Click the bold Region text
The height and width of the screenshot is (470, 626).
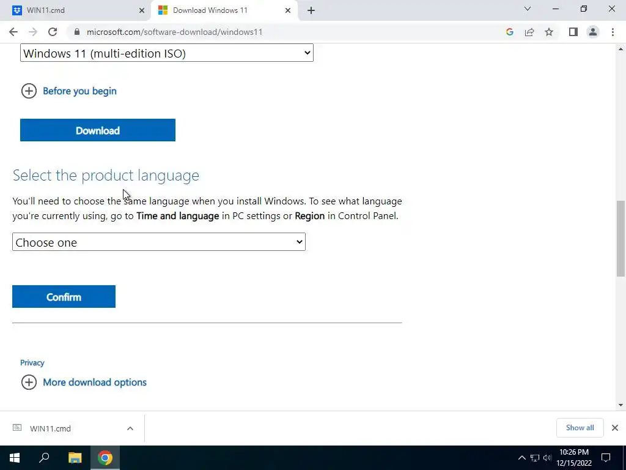tap(309, 216)
